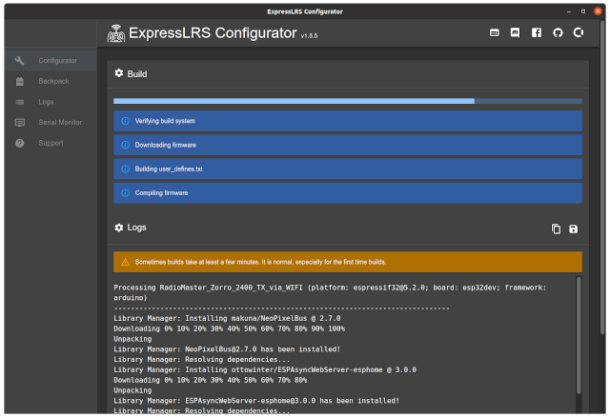The height and width of the screenshot is (418, 610).
Task: Click the ExpressLRS logo icon in header
Action: click(116, 33)
